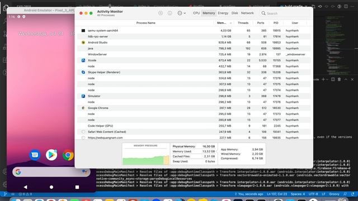
Task: Sort by the Ports column header
Action: (261, 23)
